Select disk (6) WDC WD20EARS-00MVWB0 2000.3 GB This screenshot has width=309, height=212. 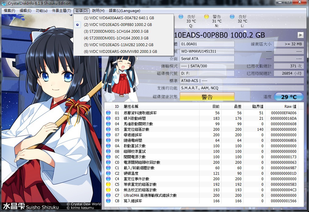(124, 52)
